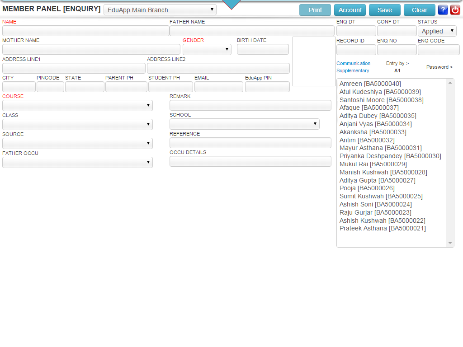The image size is (463, 347).
Task: Focus the ADDRESS LINE1 field
Action: [74, 68]
